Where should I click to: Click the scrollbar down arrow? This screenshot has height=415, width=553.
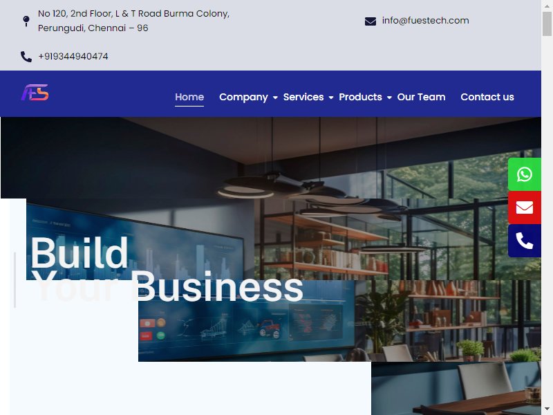coord(547,409)
